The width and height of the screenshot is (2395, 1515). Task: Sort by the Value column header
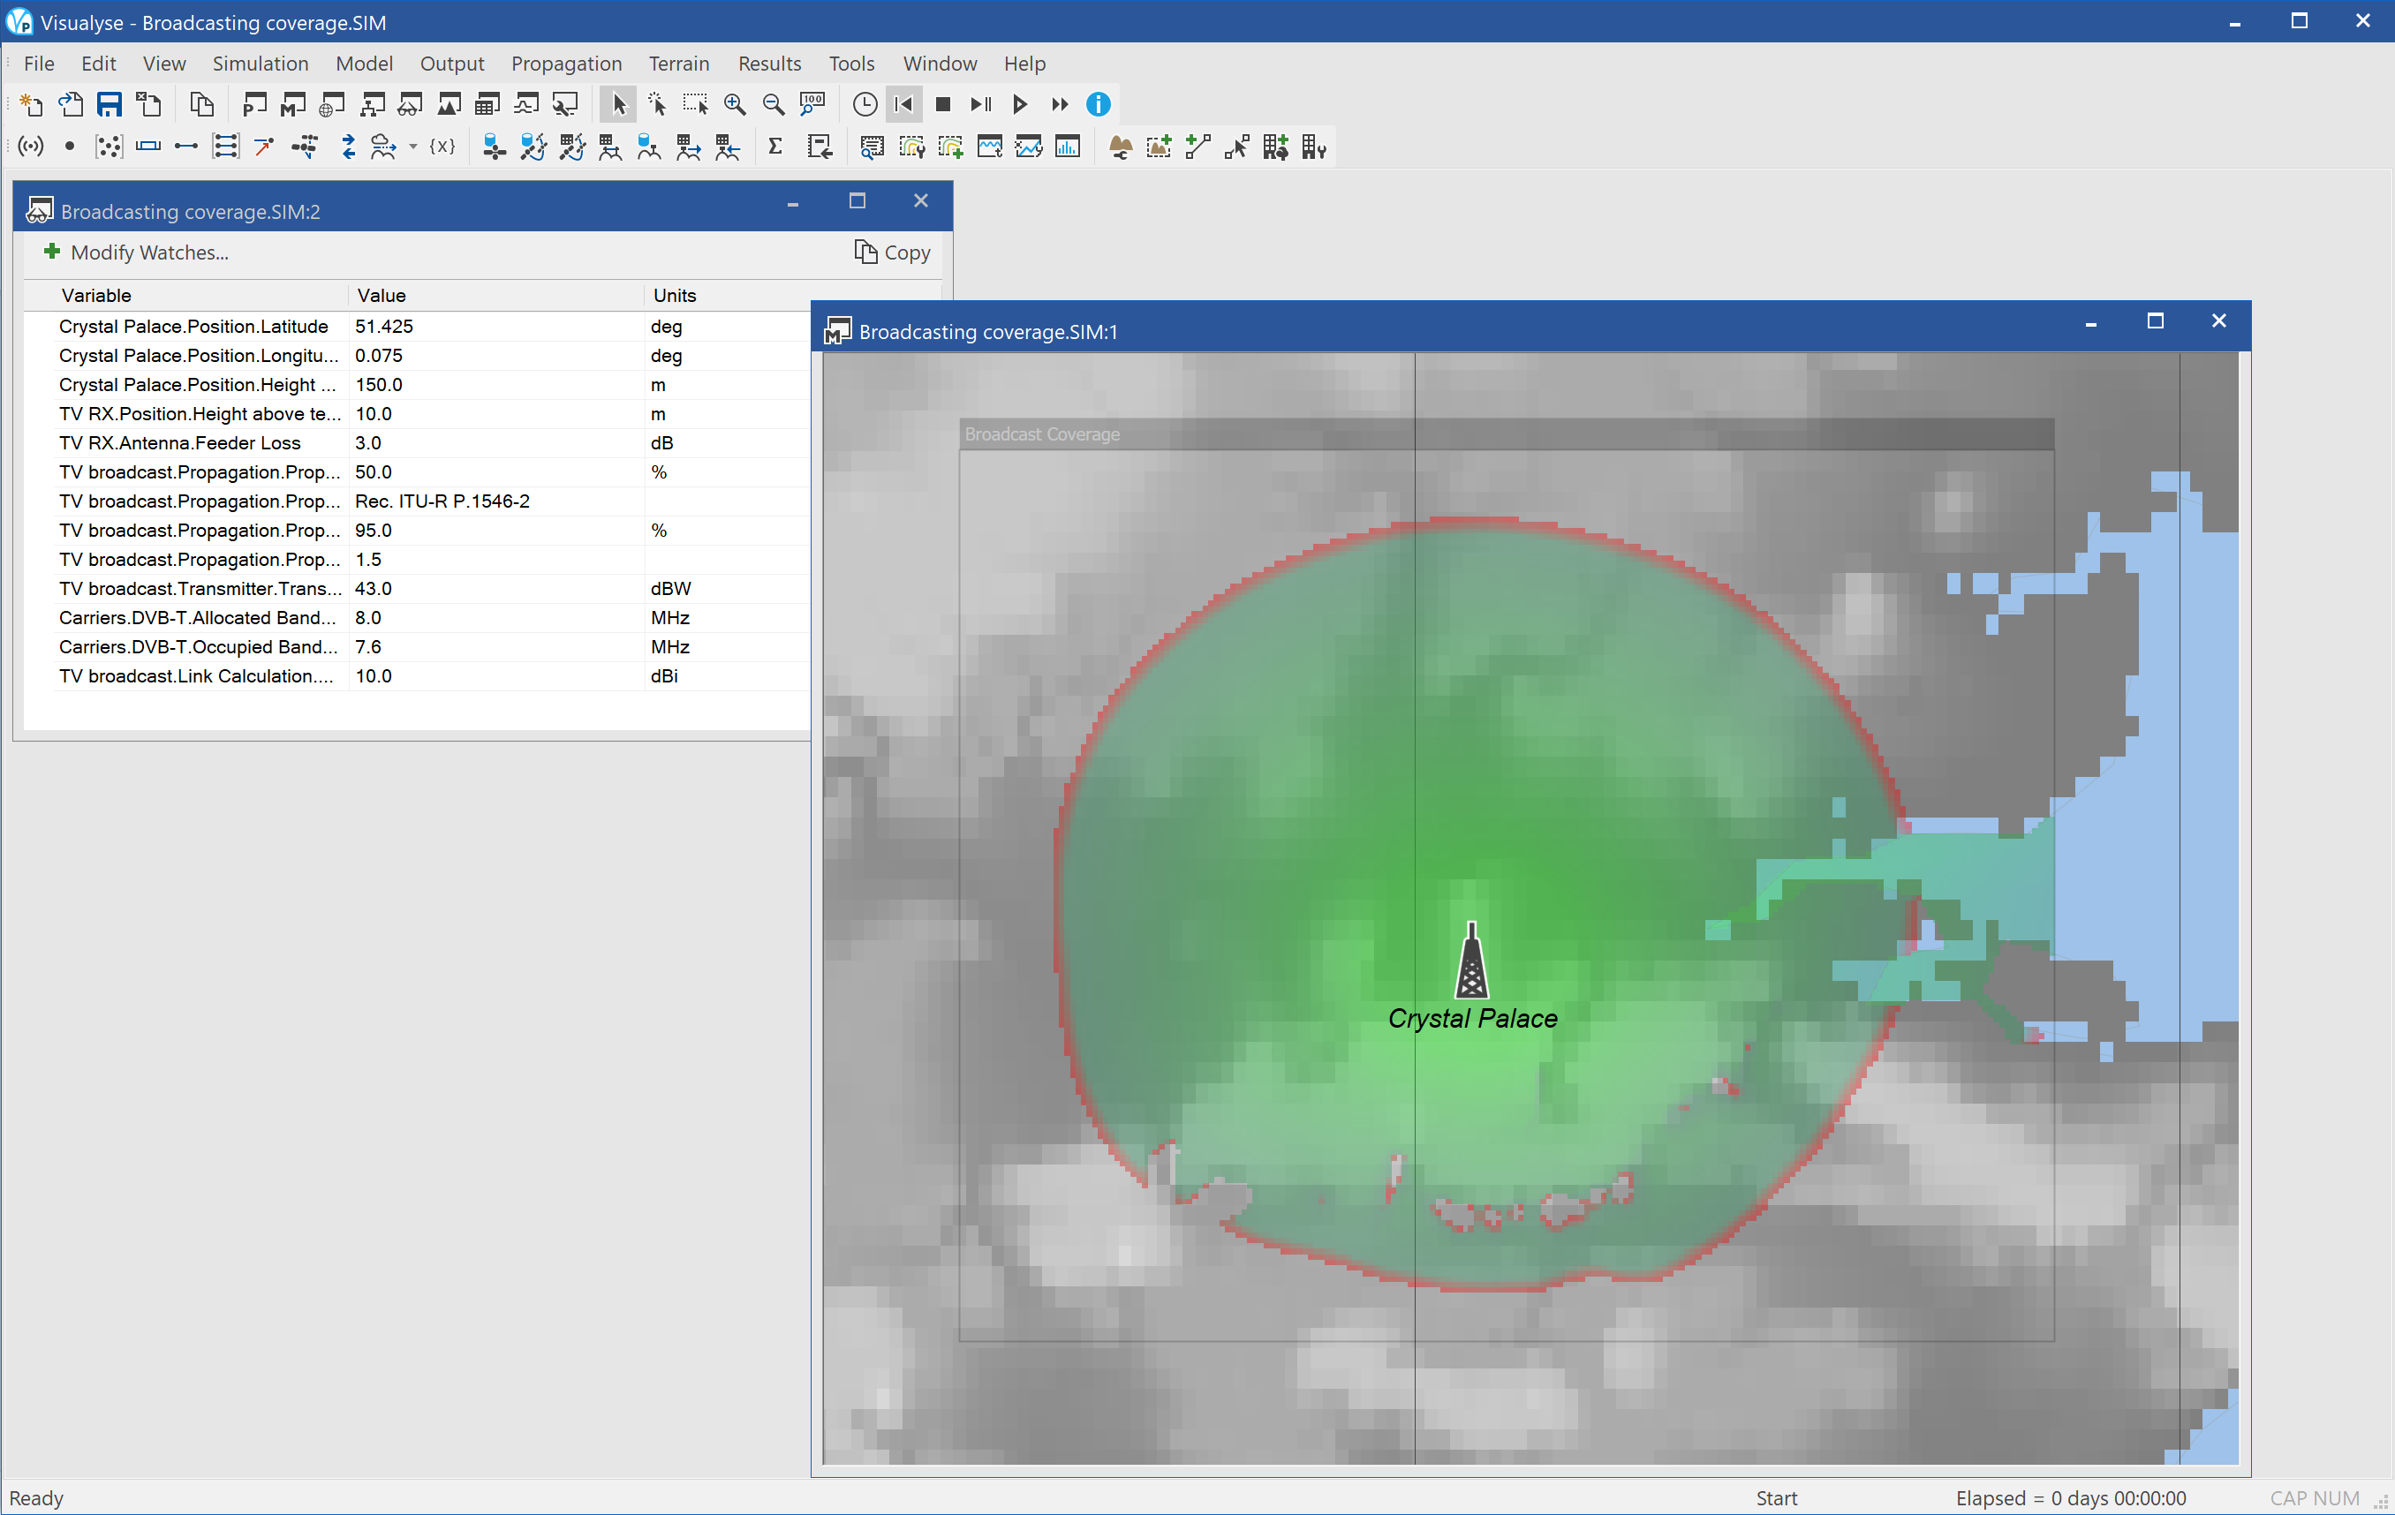pos(496,295)
